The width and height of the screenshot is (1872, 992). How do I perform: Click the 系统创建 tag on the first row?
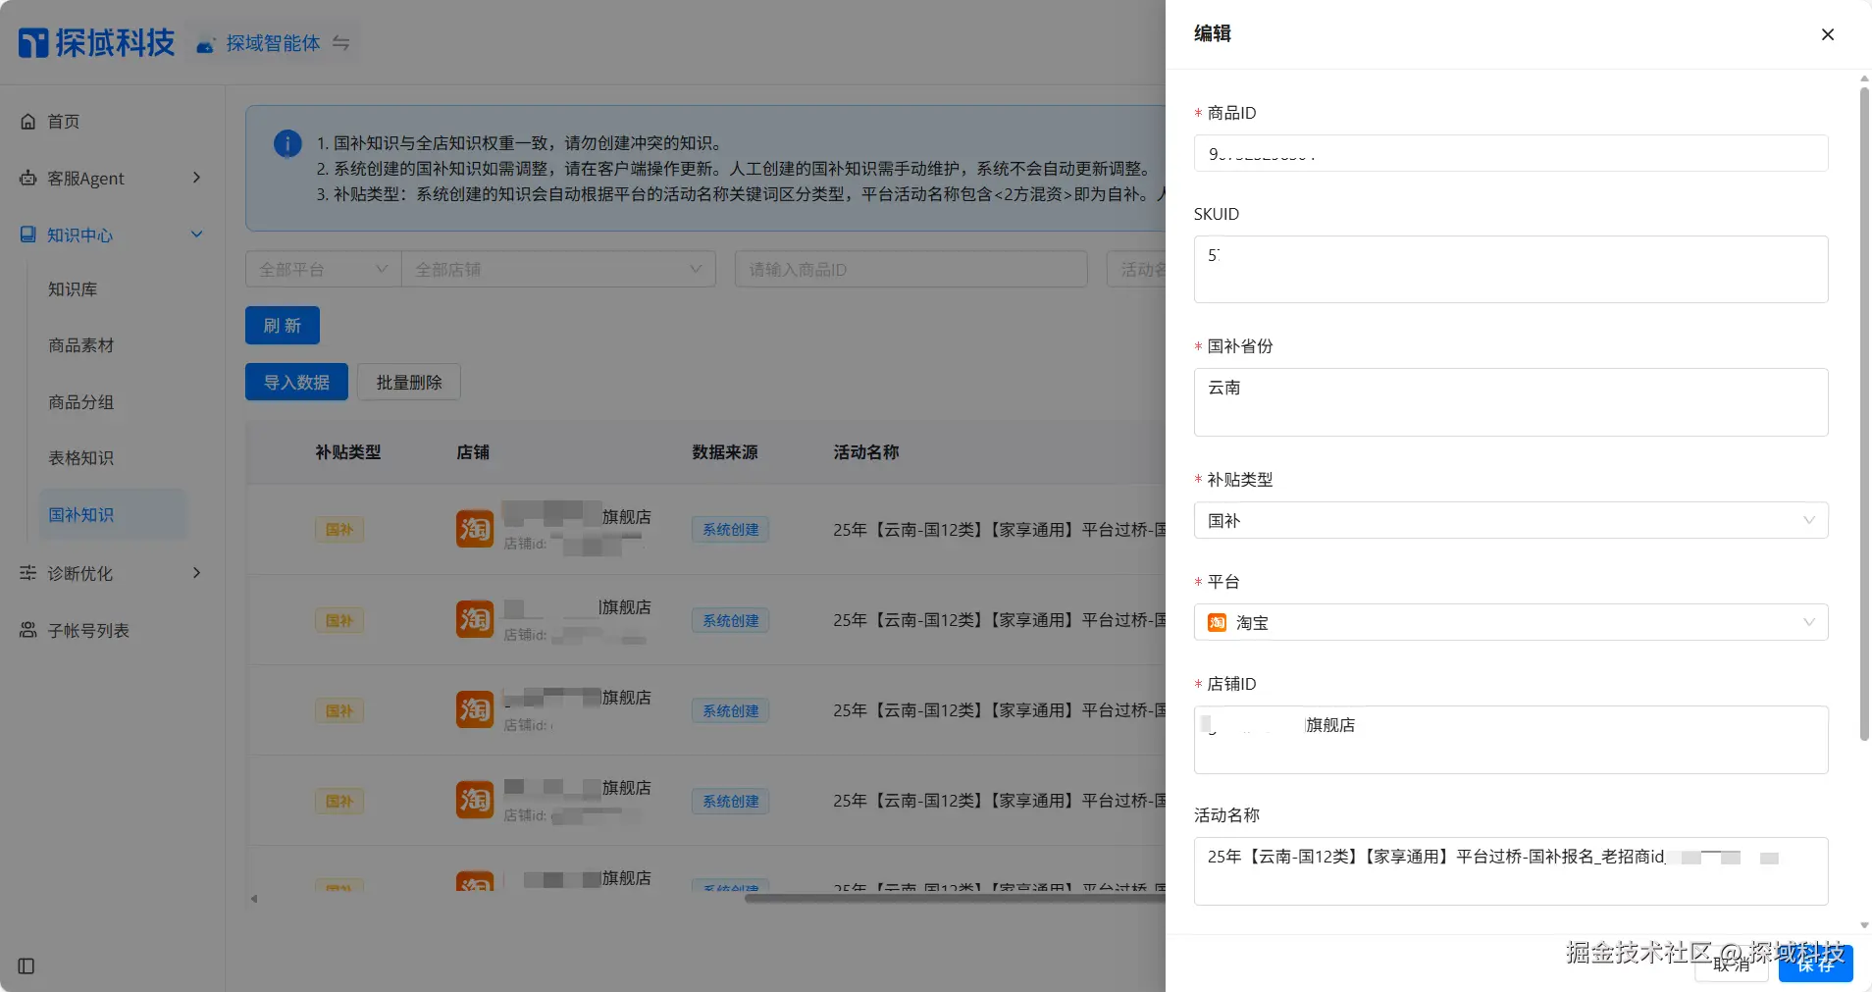point(729,529)
